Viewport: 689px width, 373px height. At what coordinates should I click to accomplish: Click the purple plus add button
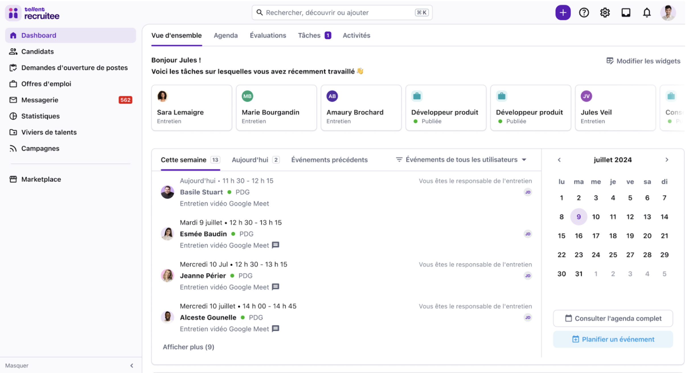click(563, 13)
